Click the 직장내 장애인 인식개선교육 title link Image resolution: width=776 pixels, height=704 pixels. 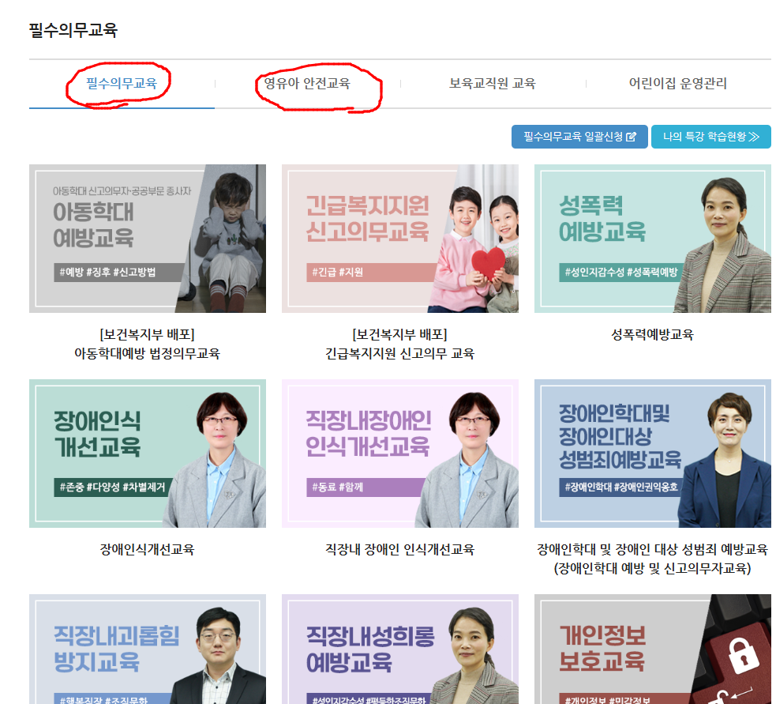click(400, 549)
